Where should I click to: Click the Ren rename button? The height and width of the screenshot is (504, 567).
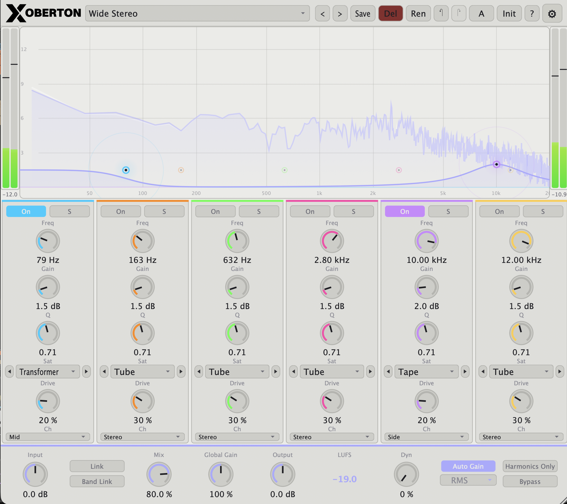pyautogui.click(x=418, y=13)
